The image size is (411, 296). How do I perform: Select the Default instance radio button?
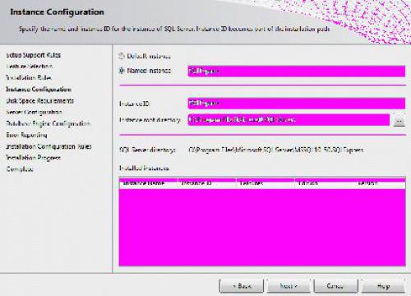coord(122,56)
